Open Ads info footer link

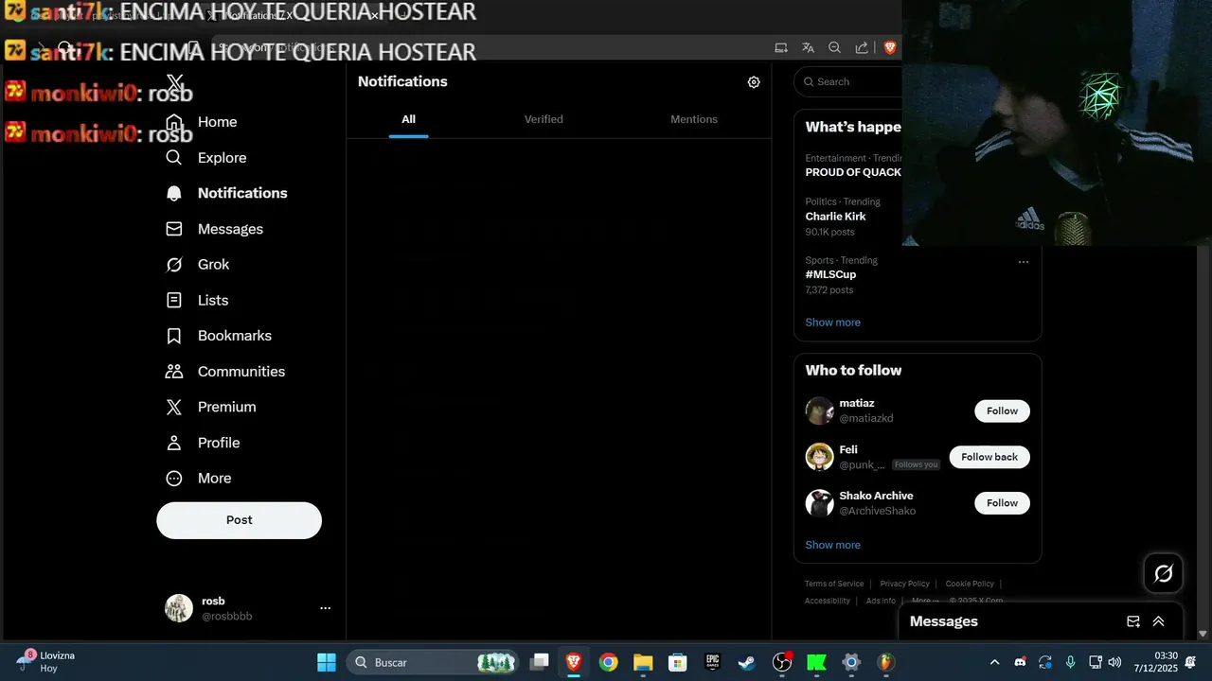click(x=881, y=601)
